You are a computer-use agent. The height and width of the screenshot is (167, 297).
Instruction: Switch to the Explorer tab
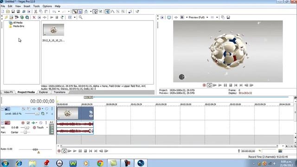click(43, 92)
